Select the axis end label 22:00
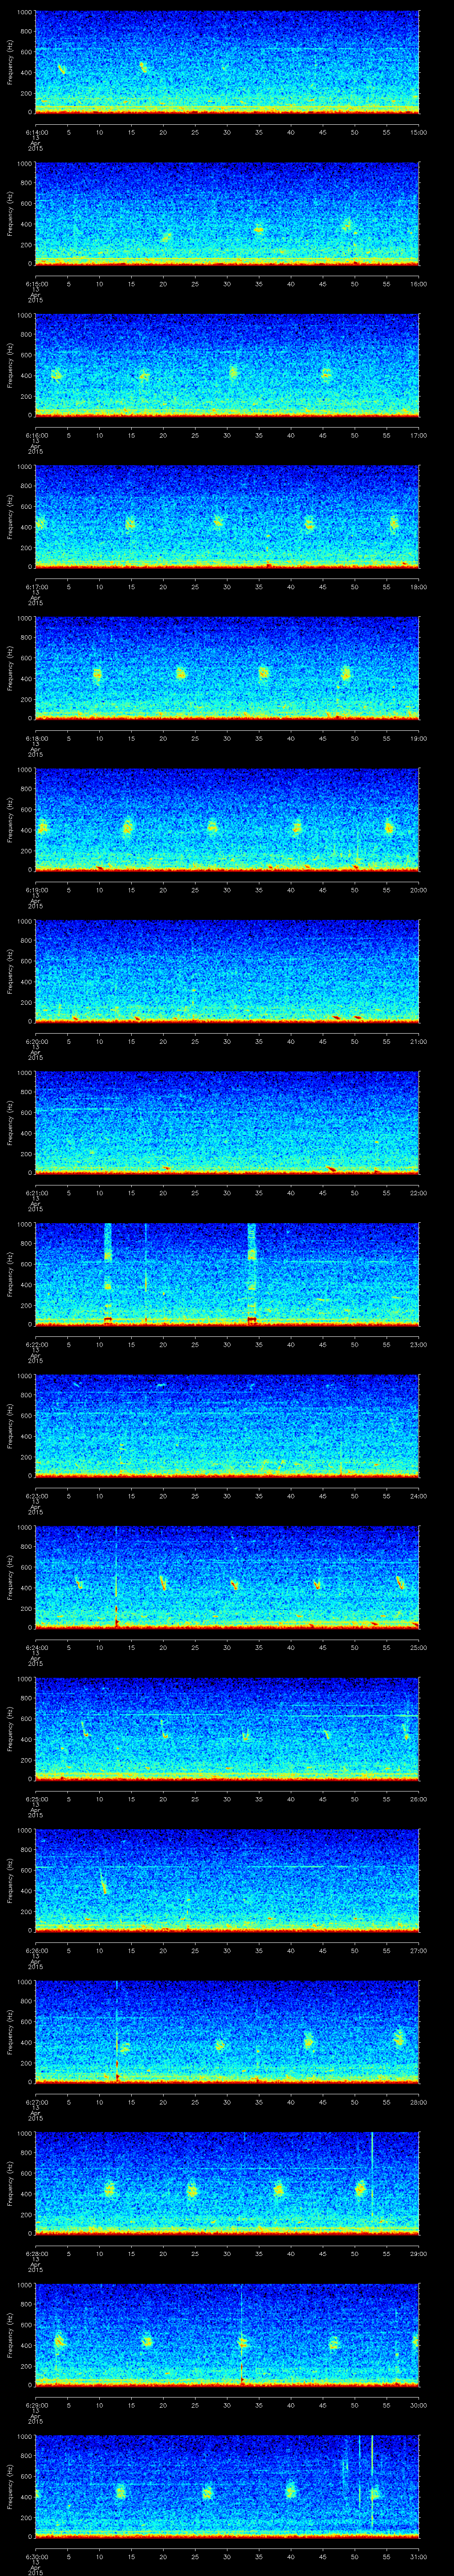The width and height of the screenshot is (454, 2576). (x=418, y=1193)
